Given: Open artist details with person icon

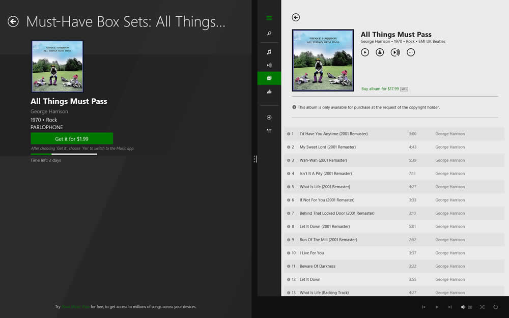Looking at the screenshot, I should (380, 52).
